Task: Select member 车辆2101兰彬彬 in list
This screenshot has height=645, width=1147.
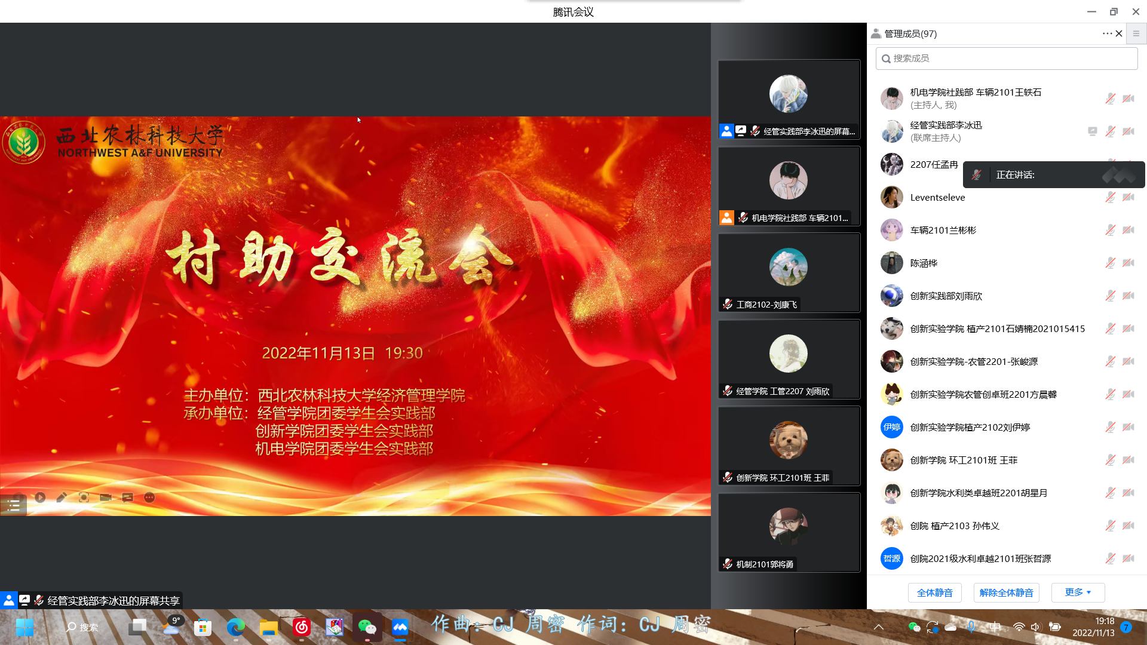Action: [x=943, y=230]
